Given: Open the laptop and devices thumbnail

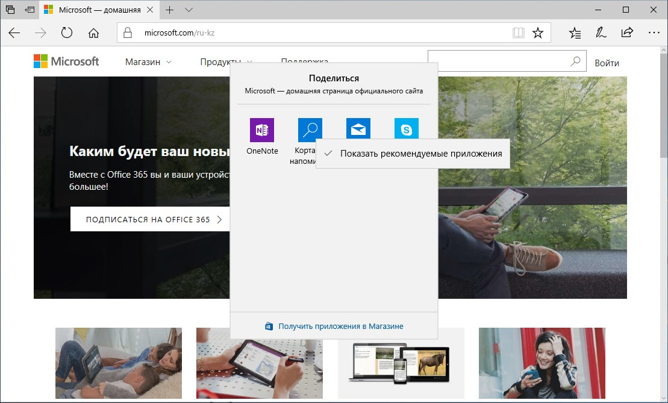Looking at the screenshot, I should 401,363.
